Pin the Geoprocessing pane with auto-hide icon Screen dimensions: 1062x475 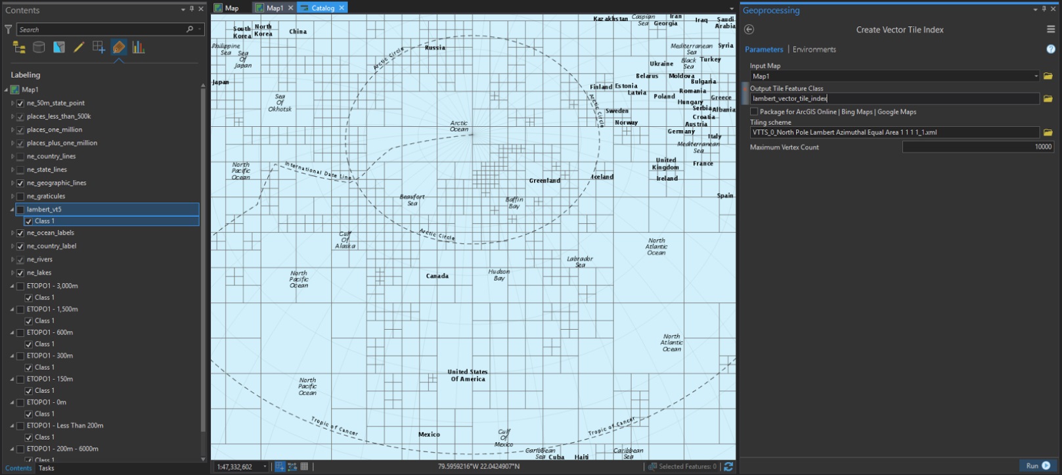pos(1044,9)
